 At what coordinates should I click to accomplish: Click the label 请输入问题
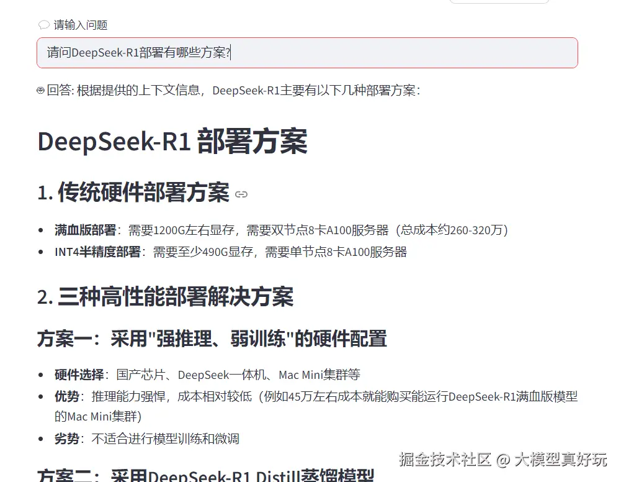pyautogui.click(x=81, y=25)
